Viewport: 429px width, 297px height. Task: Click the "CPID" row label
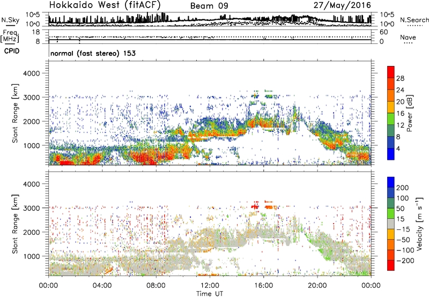tap(12, 51)
